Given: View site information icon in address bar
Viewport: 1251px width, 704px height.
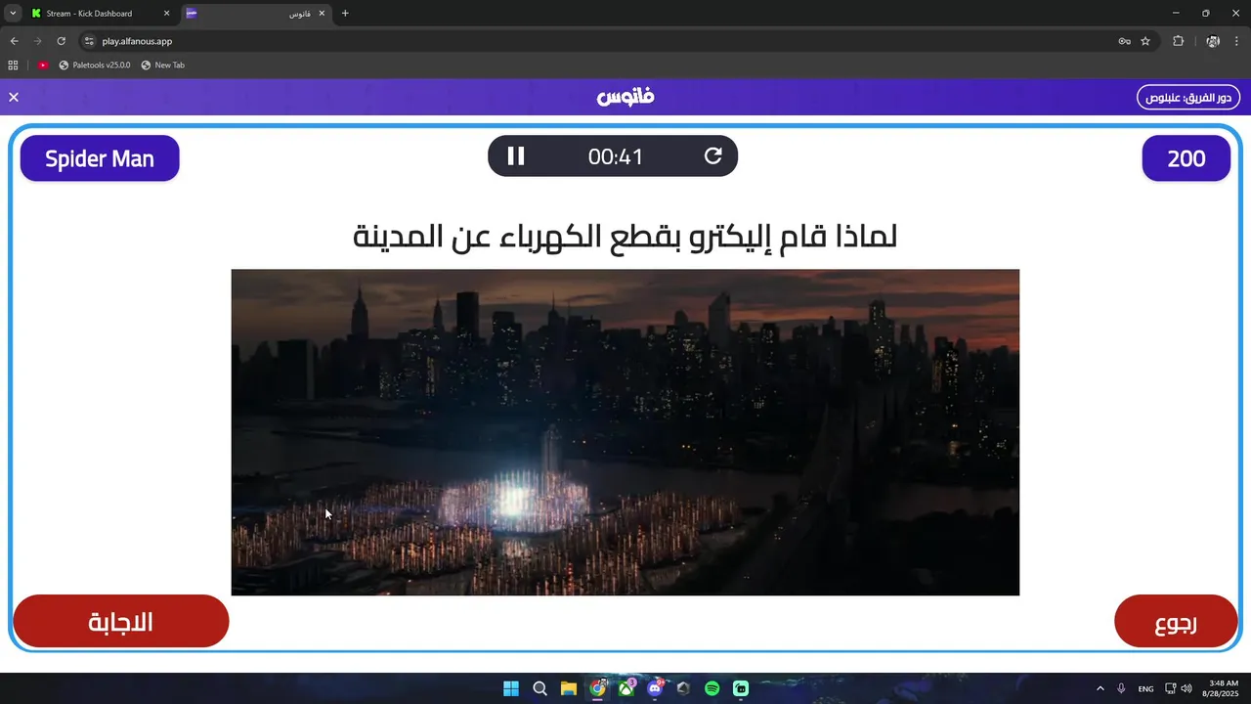Looking at the screenshot, I should point(89,41).
